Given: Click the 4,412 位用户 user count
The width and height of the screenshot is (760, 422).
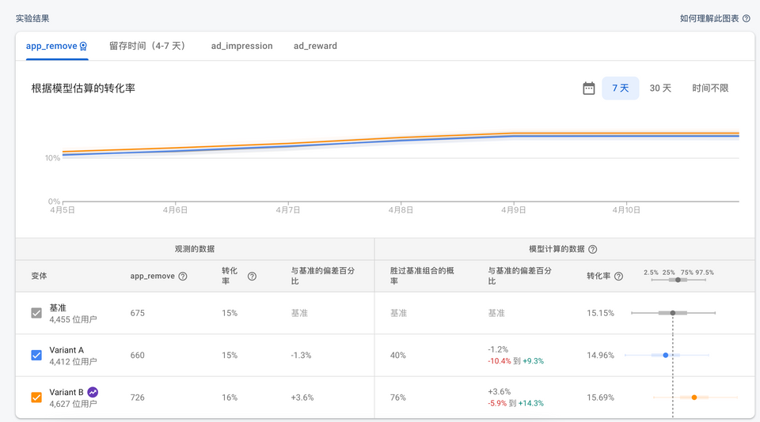Looking at the screenshot, I should coord(73,361).
